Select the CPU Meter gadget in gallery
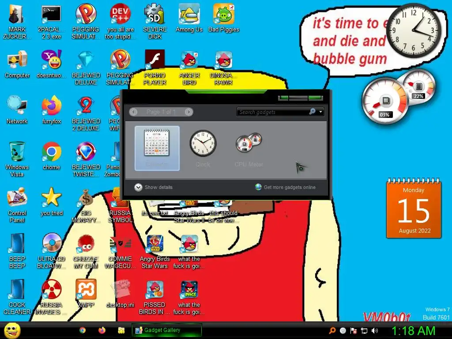 249,148
